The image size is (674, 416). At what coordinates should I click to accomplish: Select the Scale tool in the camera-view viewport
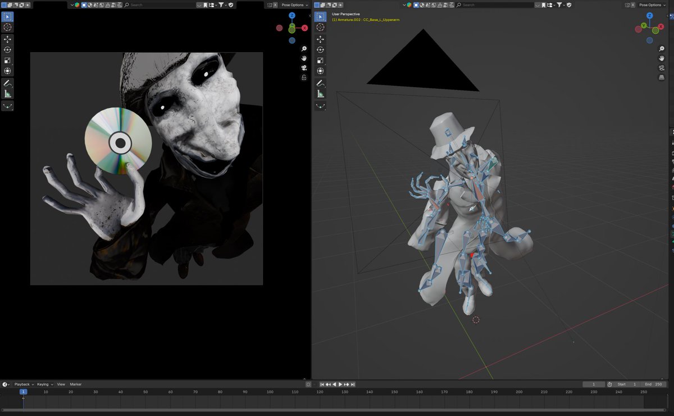[8, 61]
